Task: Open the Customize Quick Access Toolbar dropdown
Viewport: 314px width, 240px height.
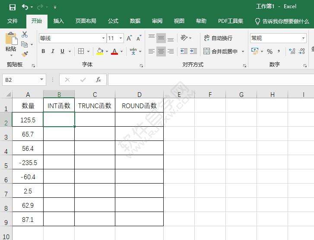Action: tap(55, 7)
